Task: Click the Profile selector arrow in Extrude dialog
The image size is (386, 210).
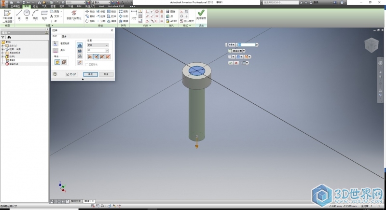Action: (55, 43)
